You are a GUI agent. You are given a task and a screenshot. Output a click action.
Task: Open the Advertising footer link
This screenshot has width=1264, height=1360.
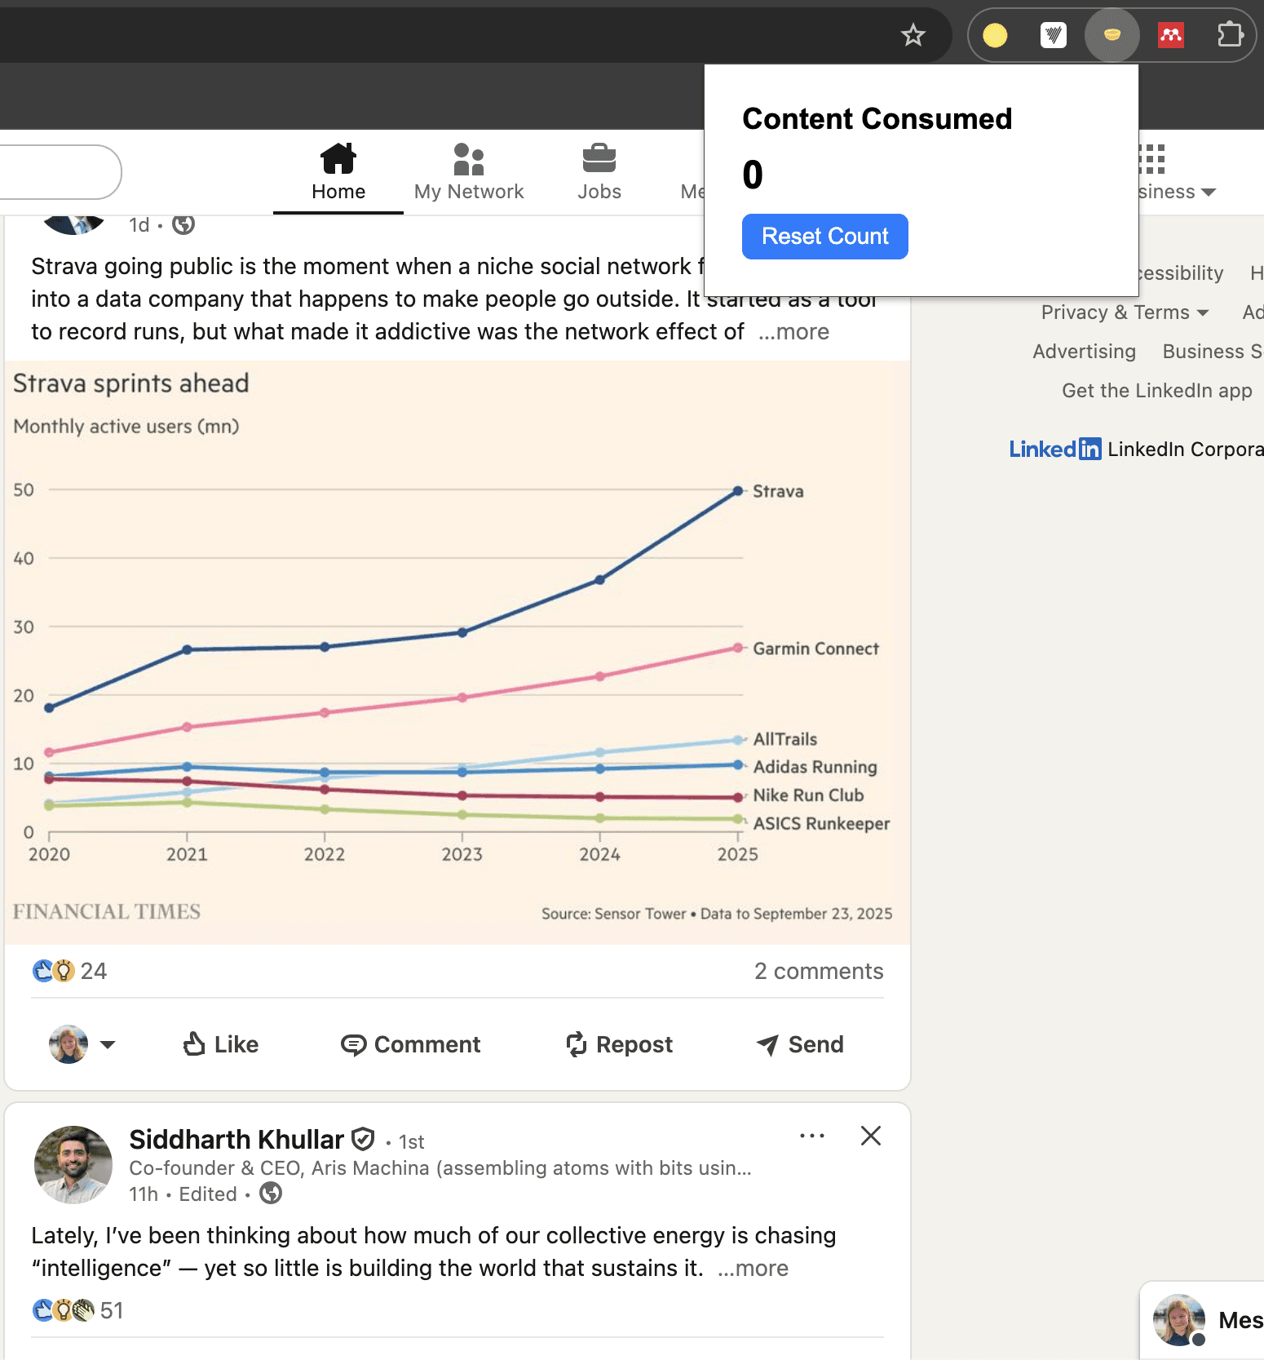(x=1084, y=352)
